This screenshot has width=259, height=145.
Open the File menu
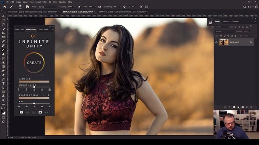click(7, 2)
